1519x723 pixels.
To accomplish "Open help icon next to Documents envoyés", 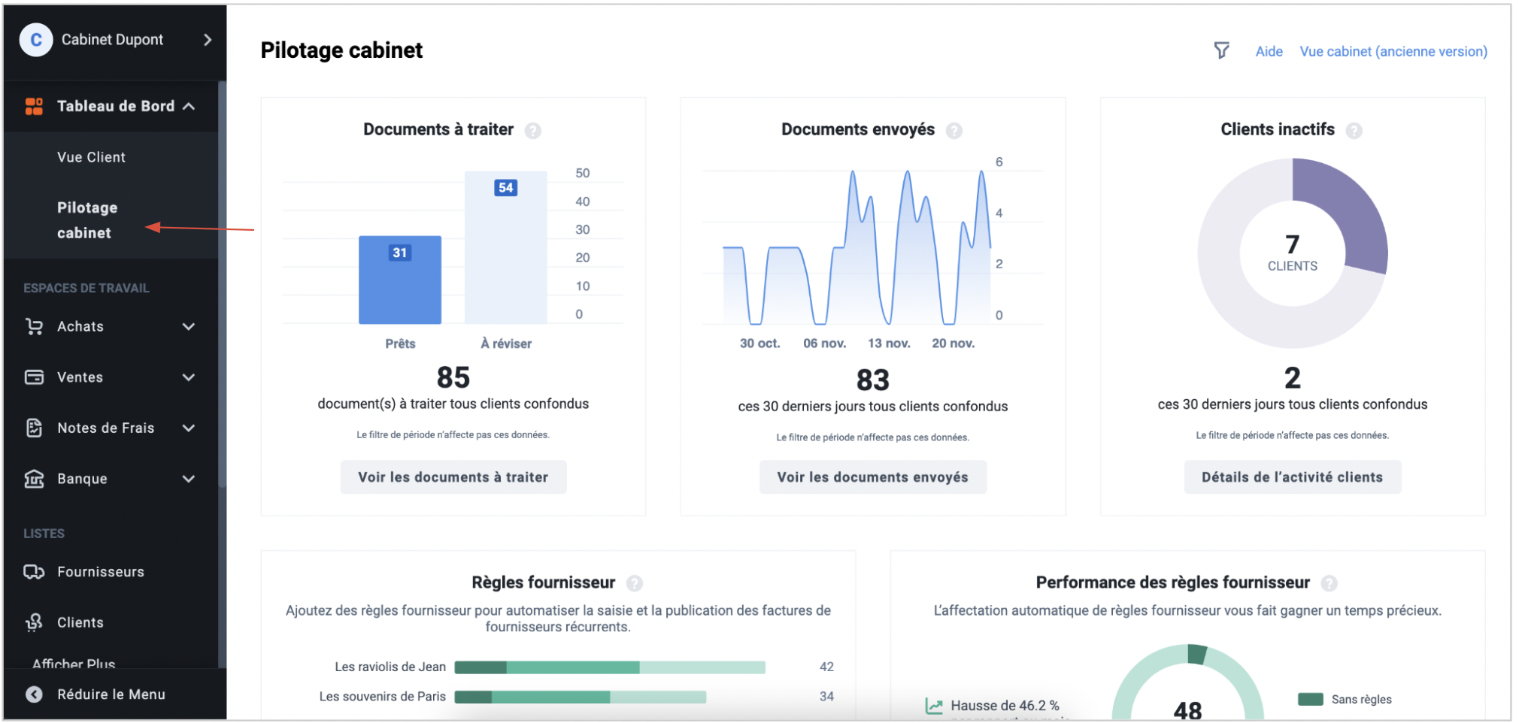I will (x=954, y=131).
